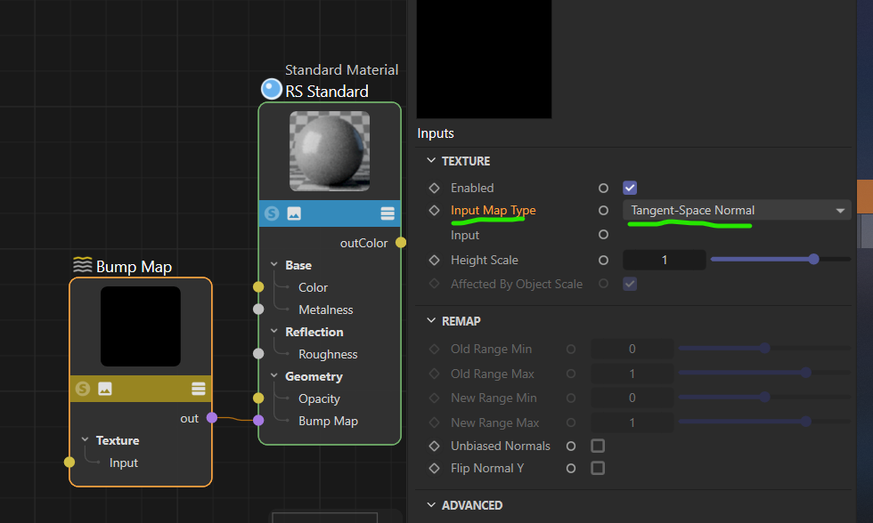The width and height of the screenshot is (873, 523).
Task: Open the Input Map Type dropdown
Action: pos(736,211)
